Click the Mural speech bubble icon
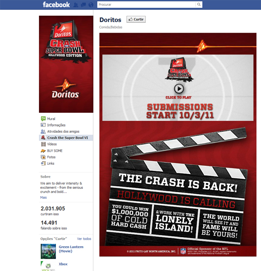The height and width of the screenshot is (271, 261). click(x=43, y=119)
